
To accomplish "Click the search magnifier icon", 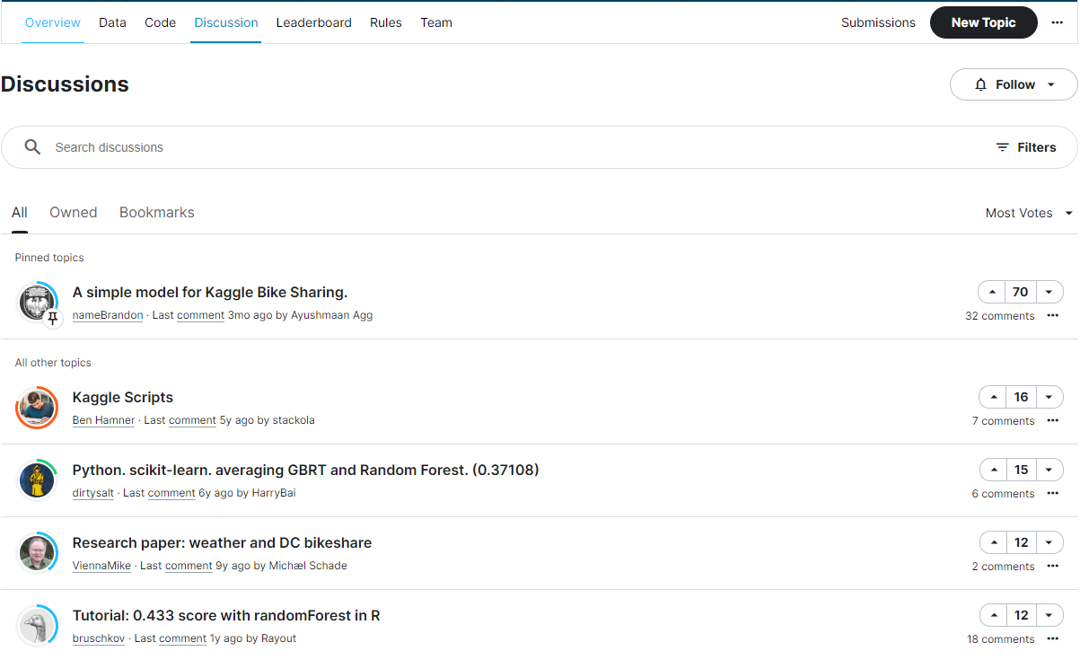I will click(x=32, y=147).
